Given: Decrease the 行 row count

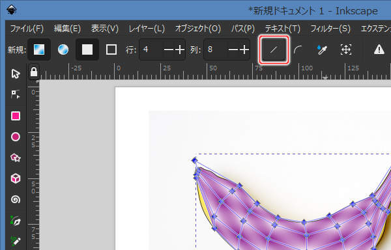Looking at the screenshot, I should point(169,49).
